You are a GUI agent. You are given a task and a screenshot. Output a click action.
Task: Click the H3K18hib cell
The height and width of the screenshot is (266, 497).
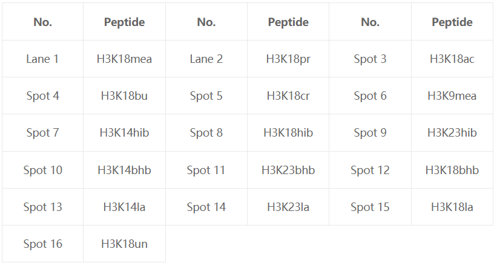point(288,132)
